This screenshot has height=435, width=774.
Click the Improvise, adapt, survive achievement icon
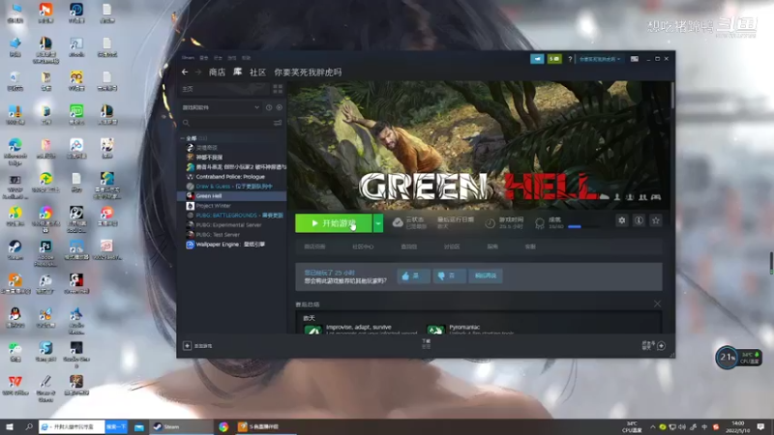313,330
